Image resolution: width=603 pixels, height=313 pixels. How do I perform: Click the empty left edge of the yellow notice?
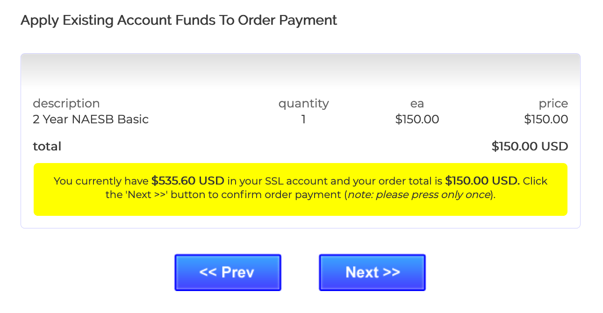tap(42, 189)
